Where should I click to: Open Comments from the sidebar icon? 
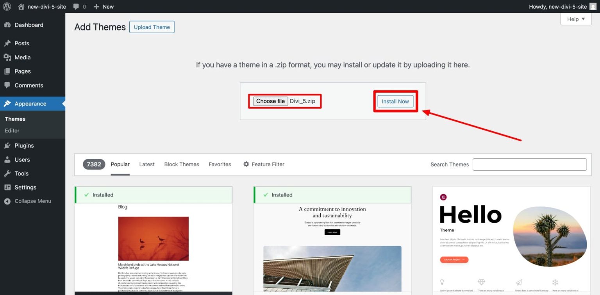click(x=8, y=85)
